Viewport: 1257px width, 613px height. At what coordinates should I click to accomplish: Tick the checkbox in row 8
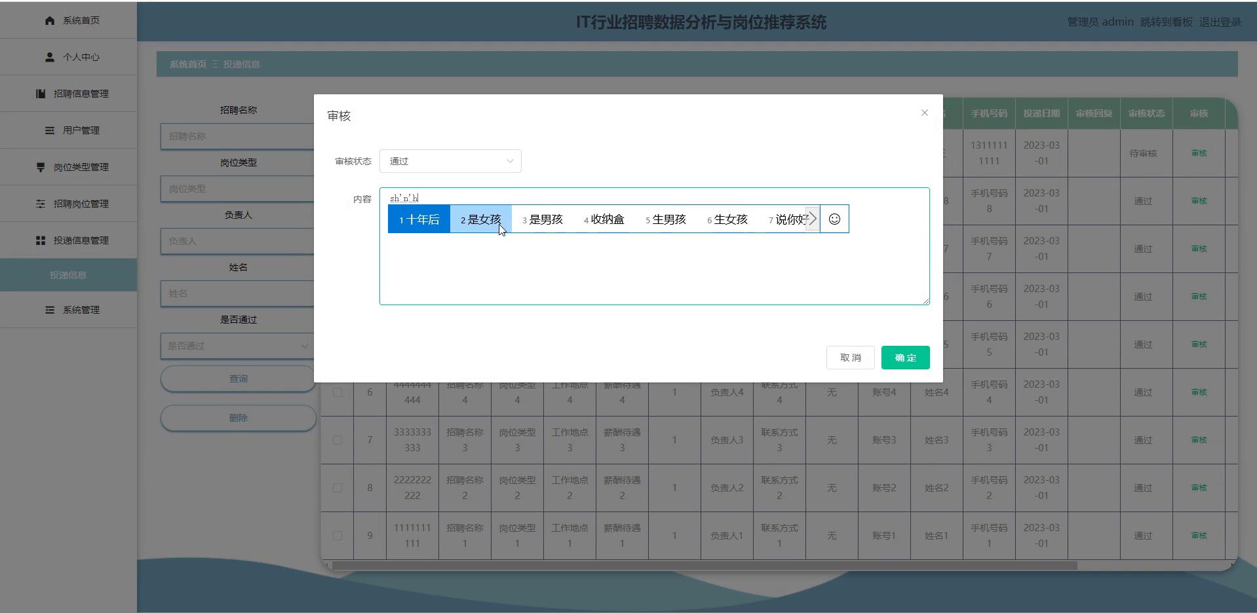pyautogui.click(x=338, y=488)
